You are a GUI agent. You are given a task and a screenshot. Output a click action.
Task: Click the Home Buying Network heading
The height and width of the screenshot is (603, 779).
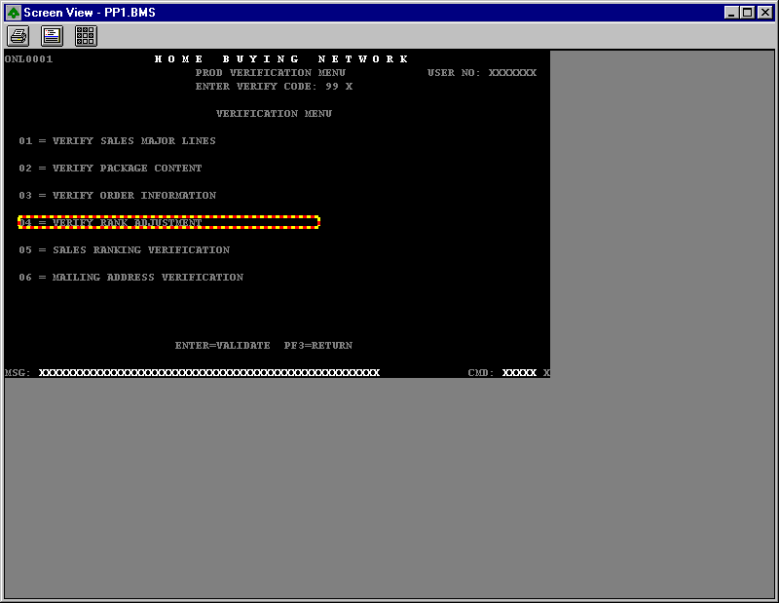[282, 59]
